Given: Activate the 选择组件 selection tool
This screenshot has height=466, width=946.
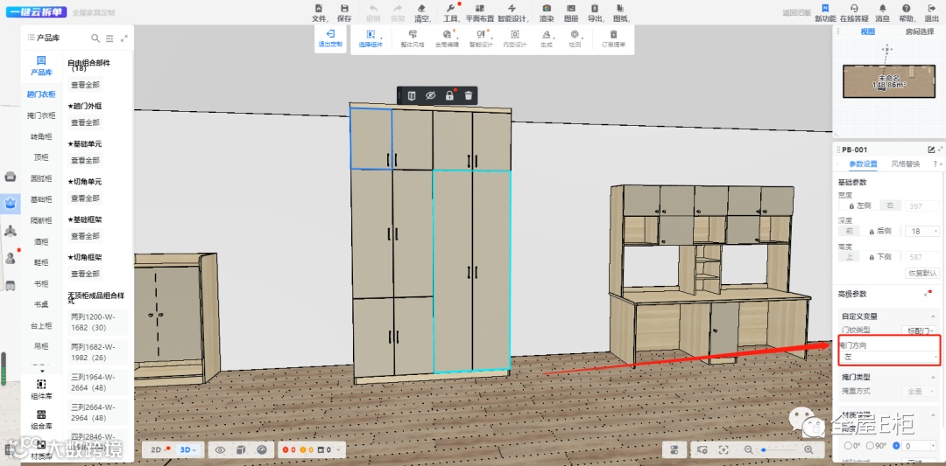Looking at the screenshot, I should click(371, 39).
